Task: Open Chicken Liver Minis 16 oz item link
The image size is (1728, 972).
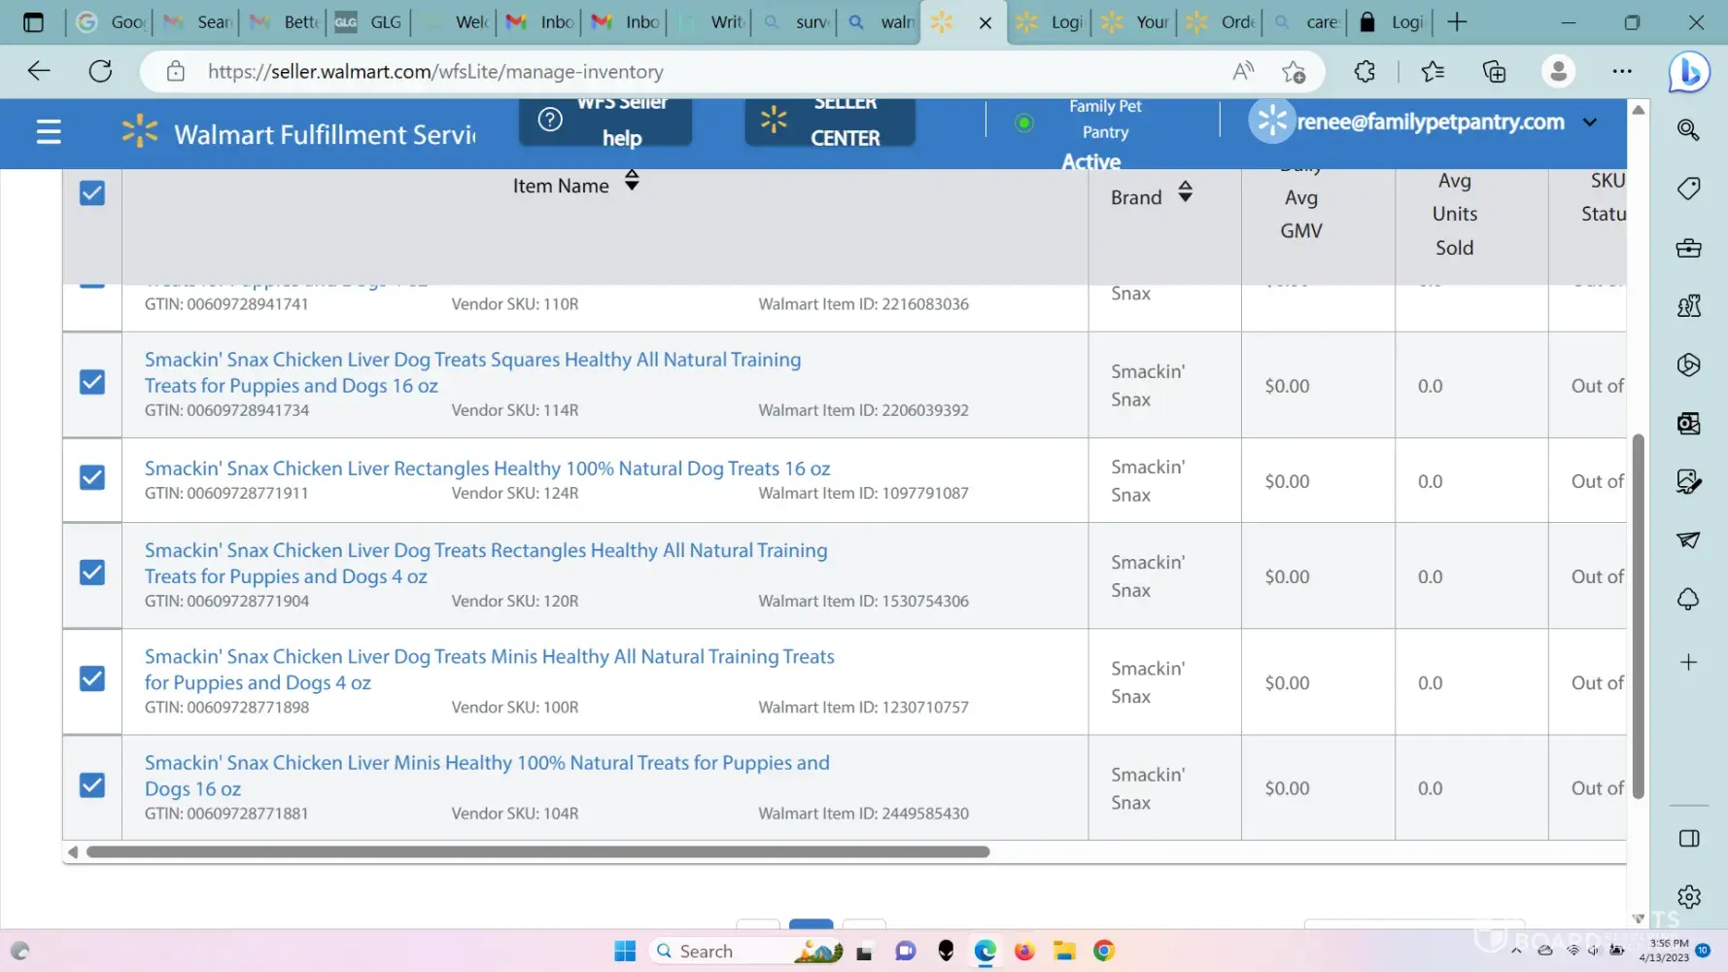Action: tap(487, 763)
